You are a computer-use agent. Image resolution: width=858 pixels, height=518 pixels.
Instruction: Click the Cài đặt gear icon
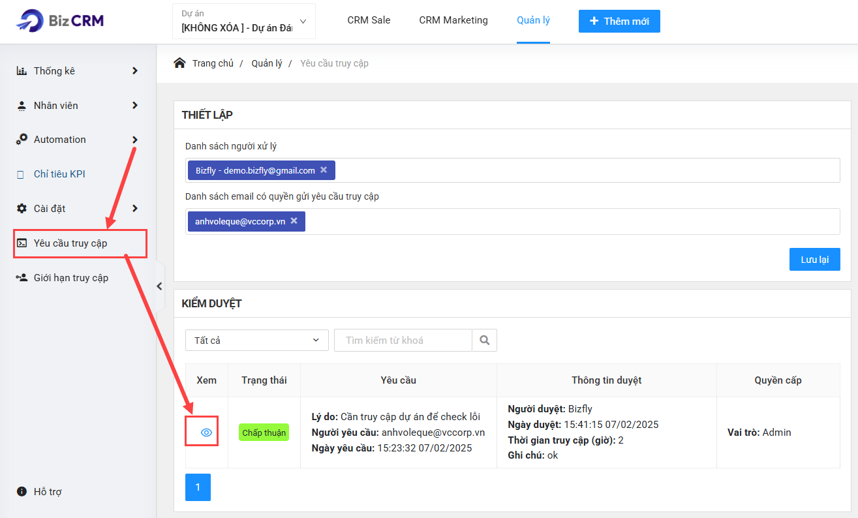[x=22, y=209]
